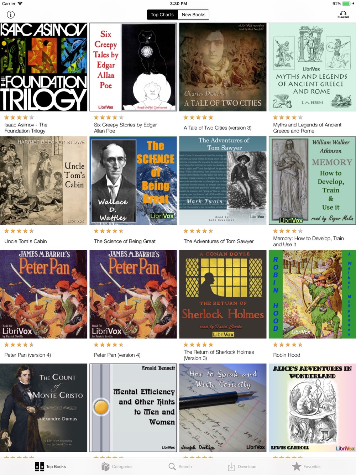
Task: Tap the battery status icon
Action: click(346, 4)
